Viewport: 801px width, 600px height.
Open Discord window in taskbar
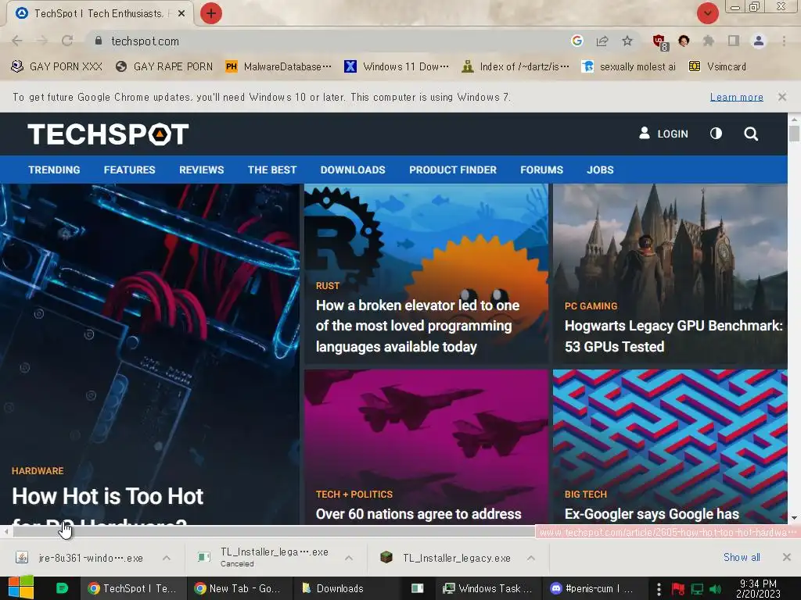click(x=593, y=588)
